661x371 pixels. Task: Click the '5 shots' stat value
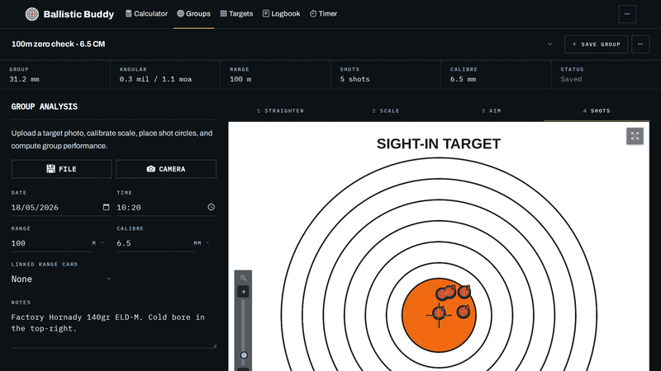click(x=355, y=79)
